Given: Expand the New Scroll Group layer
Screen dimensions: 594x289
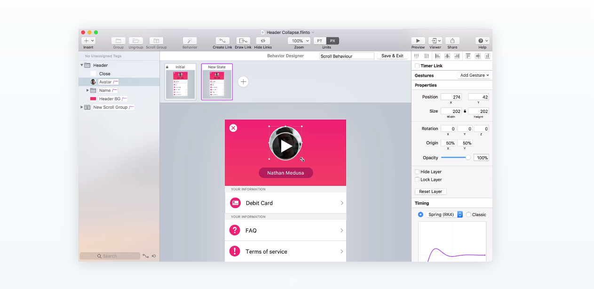Looking at the screenshot, I should point(81,107).
